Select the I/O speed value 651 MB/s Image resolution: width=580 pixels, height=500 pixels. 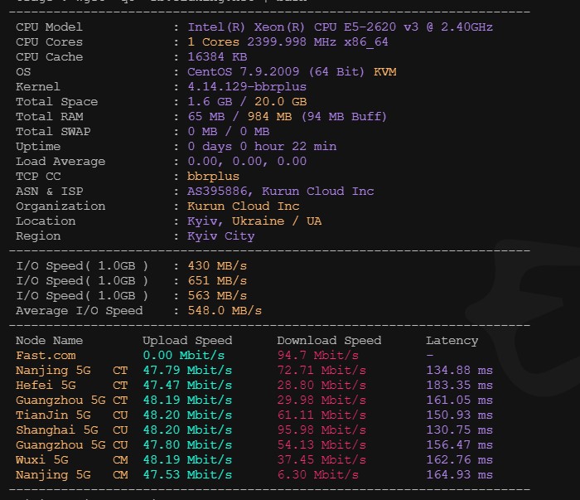coord(217,280)
